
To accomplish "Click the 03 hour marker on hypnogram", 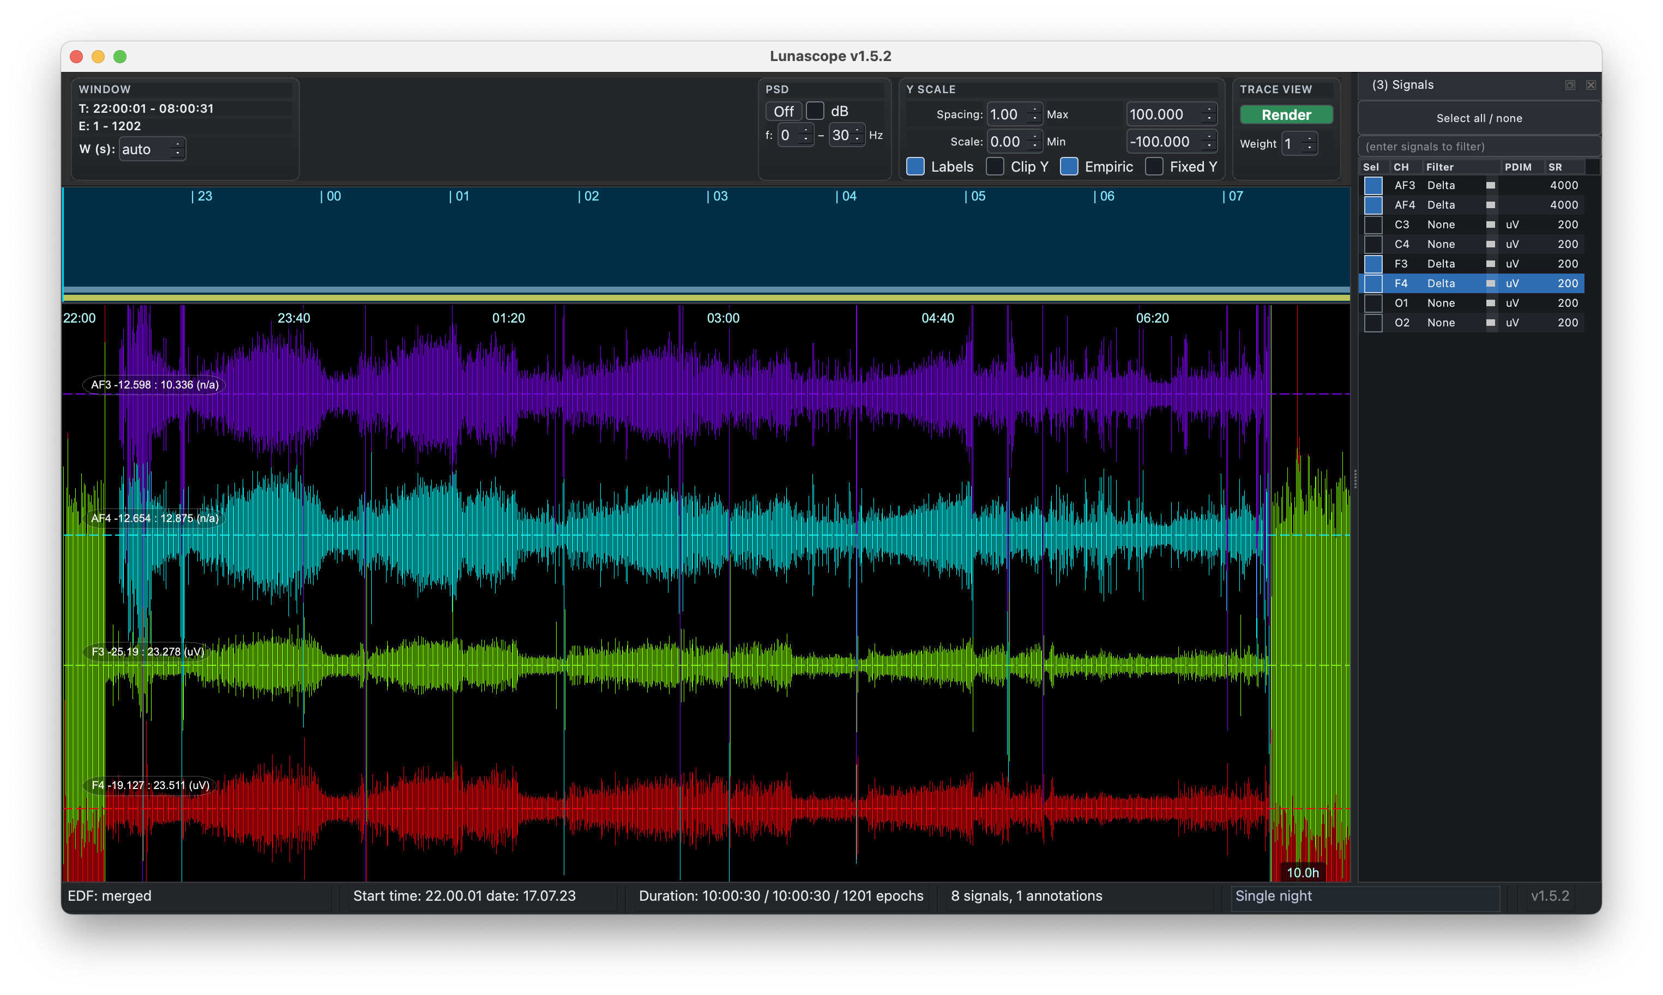I will [x=718, y=197].
